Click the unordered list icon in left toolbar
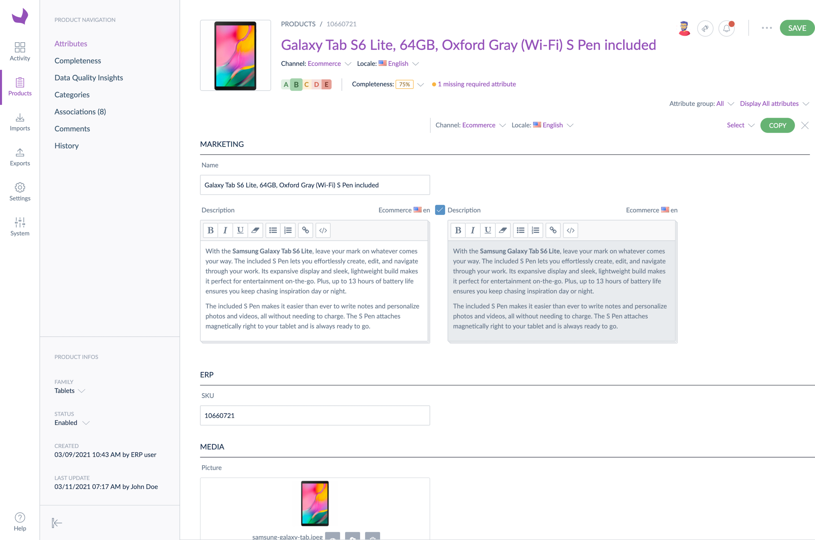This screenshot has height=540, width=815. [x=272, y=230]
